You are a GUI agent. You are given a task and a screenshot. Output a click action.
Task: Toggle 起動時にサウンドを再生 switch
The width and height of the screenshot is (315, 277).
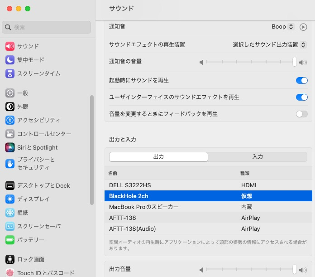pyautogui.click(x=302, y=80)
